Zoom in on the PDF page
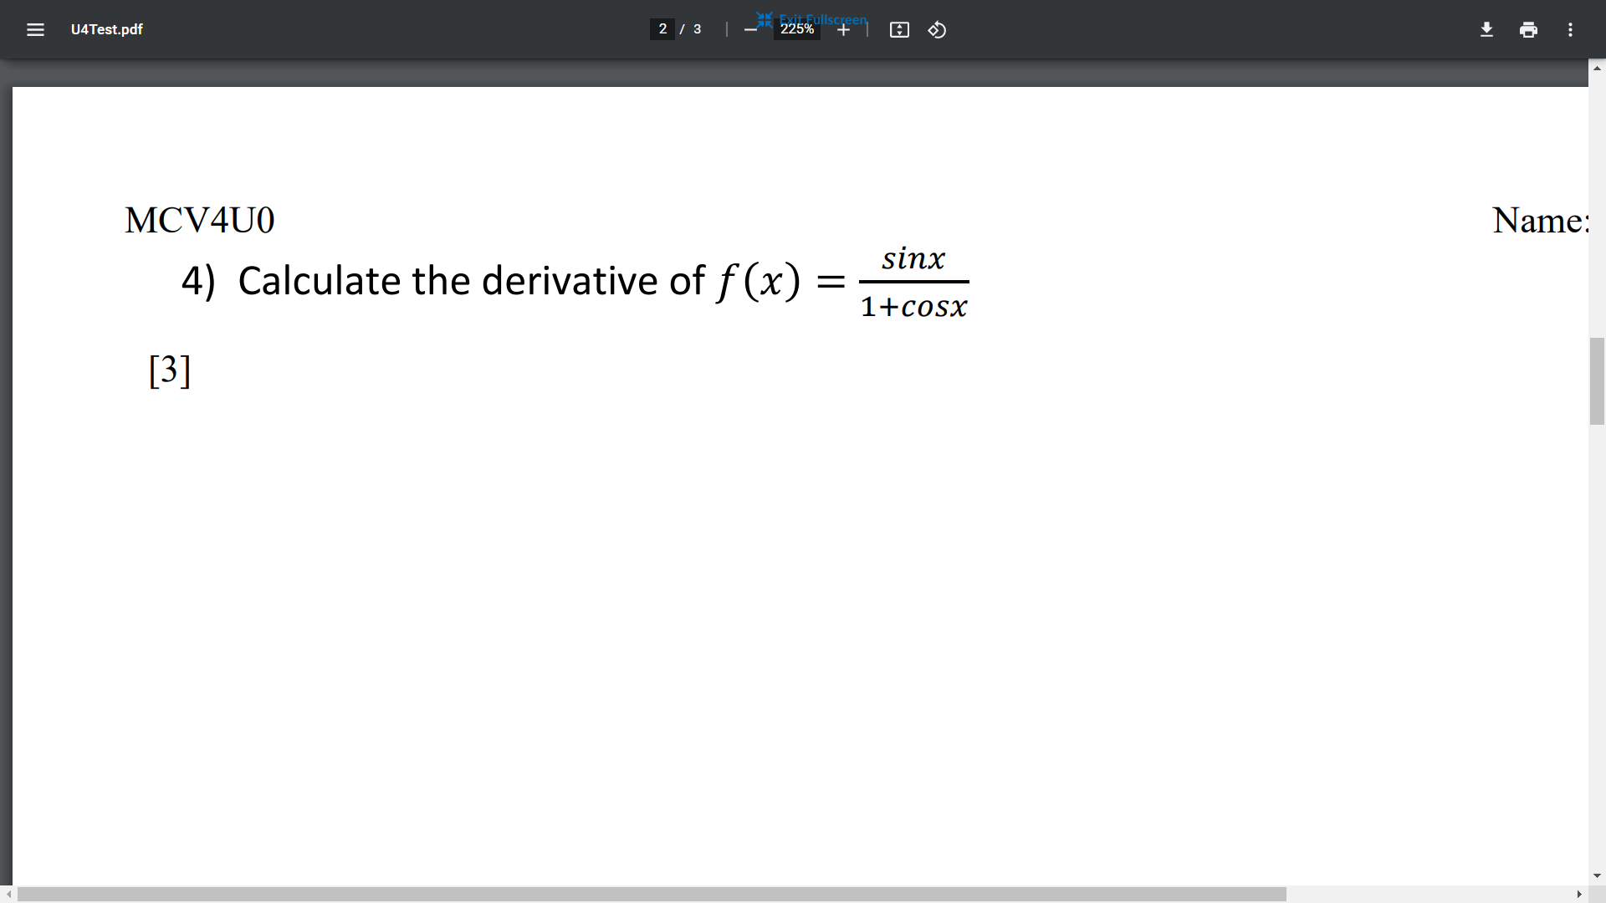The width and height of the screenshot is (1606, 903). tap(843, 29)
